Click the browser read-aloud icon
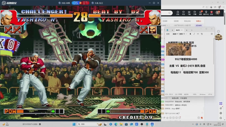Image resolution: width=226 pixels, height=127 pixels. pyautogui.click(x=203, y=7)
